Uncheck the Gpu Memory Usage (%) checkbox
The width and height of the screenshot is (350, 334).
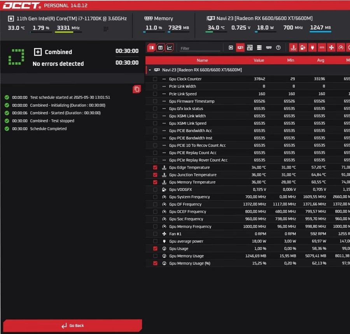pos(155,263)
